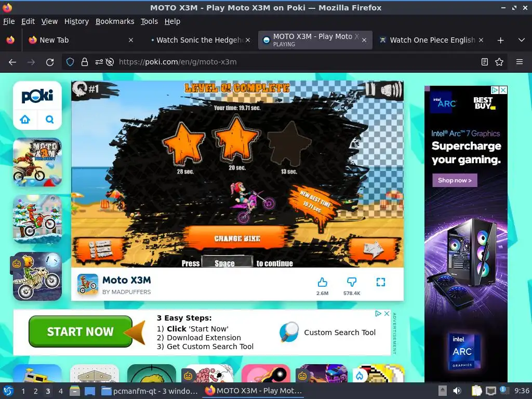Screen dimensions: 532x399
Task: Go back to previous page
Action: [x=12, y=62]
